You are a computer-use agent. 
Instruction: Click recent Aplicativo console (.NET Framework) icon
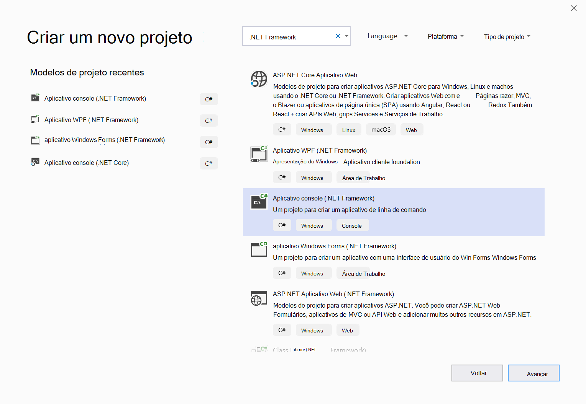(x=35, y=97)
